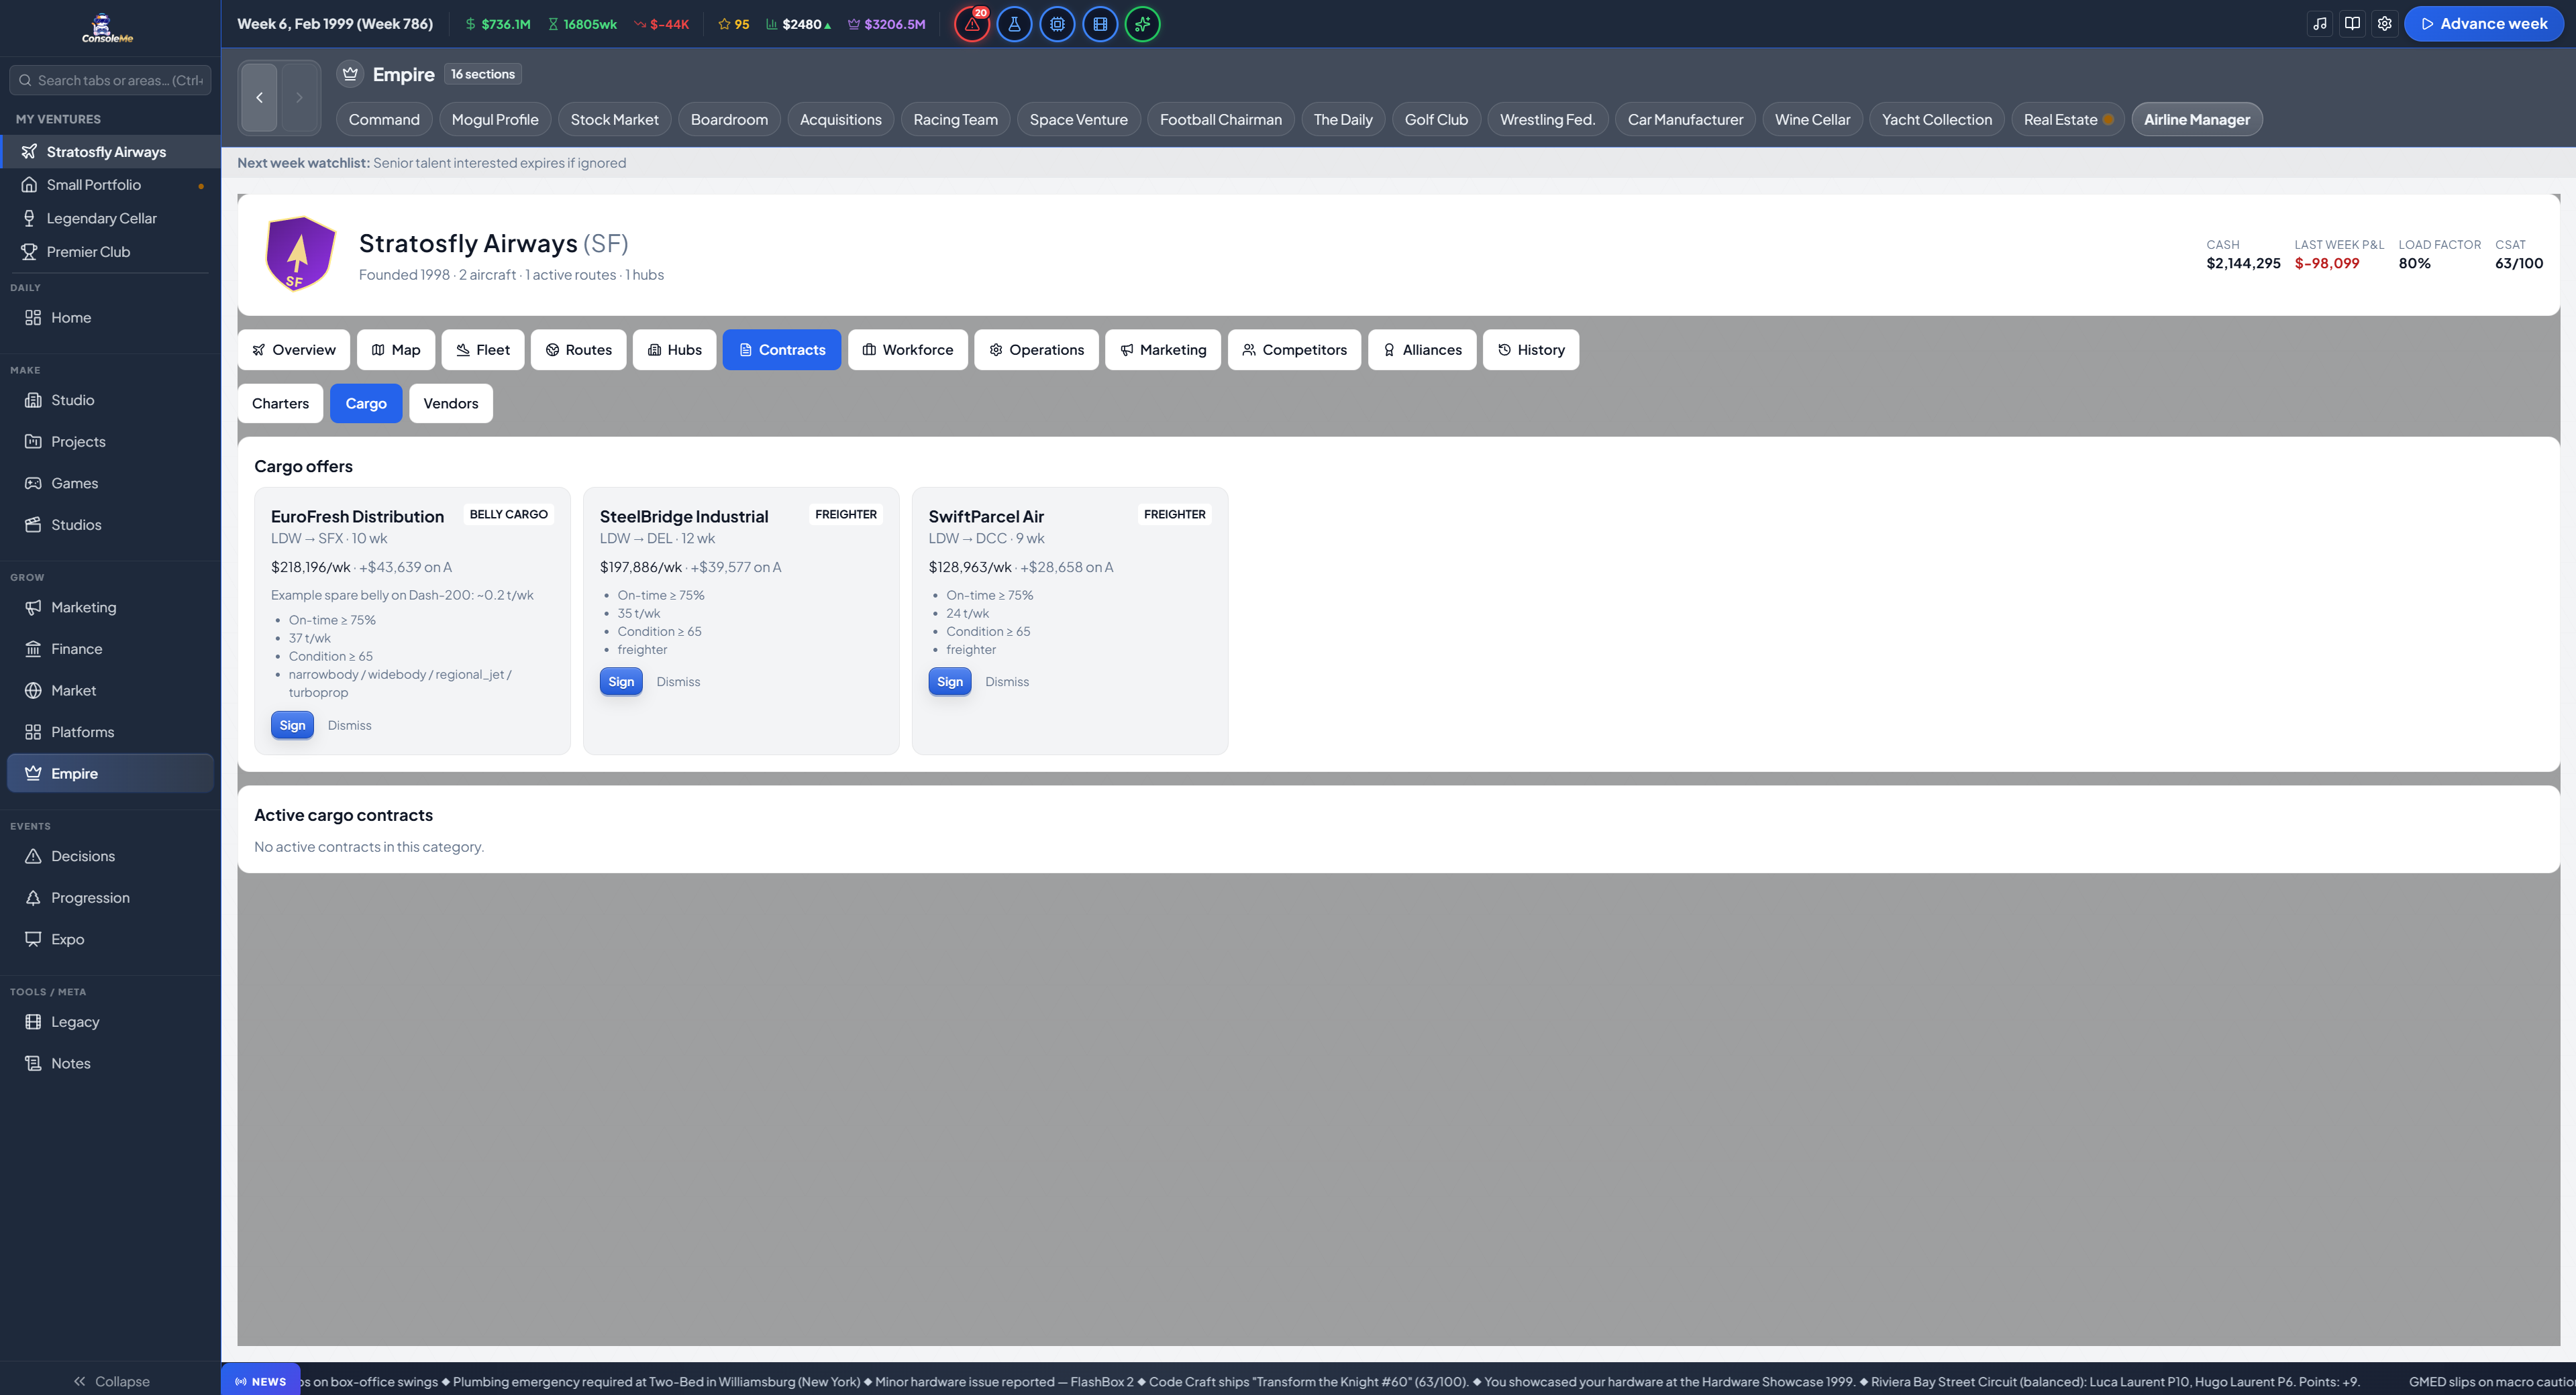Click the ConsoleMe logo
The height and width of the screenshot is (1395, 2576).
pyautogui.click(x=107, y=28)
